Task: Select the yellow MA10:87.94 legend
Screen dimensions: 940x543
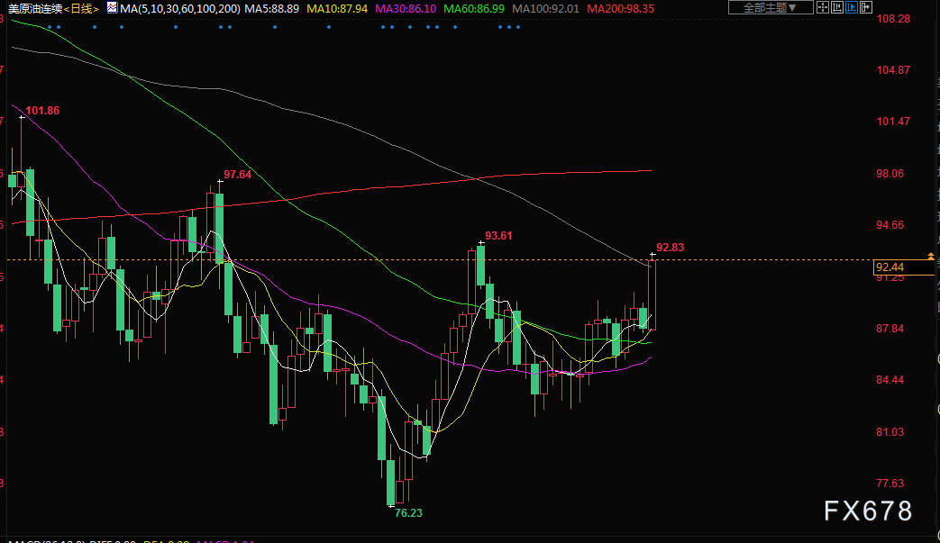Action: (337, 8)
